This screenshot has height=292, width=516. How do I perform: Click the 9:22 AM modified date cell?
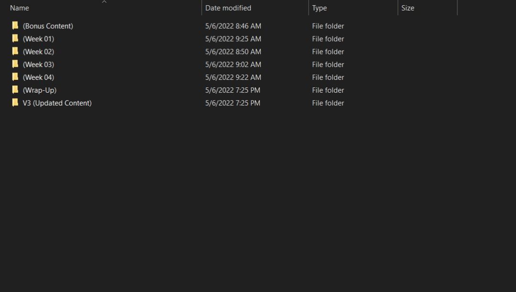click(233, 77)
